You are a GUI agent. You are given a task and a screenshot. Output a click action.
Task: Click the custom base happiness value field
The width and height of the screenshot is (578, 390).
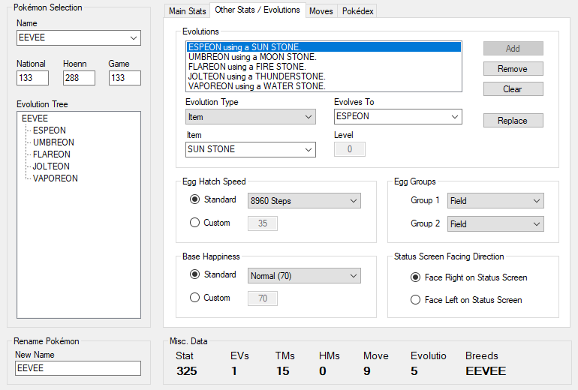point(263,298)
